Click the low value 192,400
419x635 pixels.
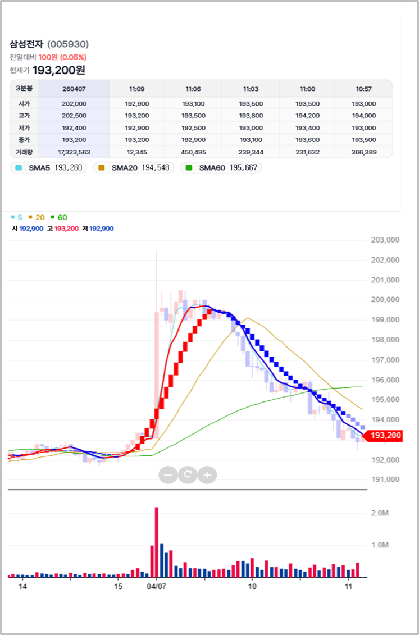(x=74, y=127)
